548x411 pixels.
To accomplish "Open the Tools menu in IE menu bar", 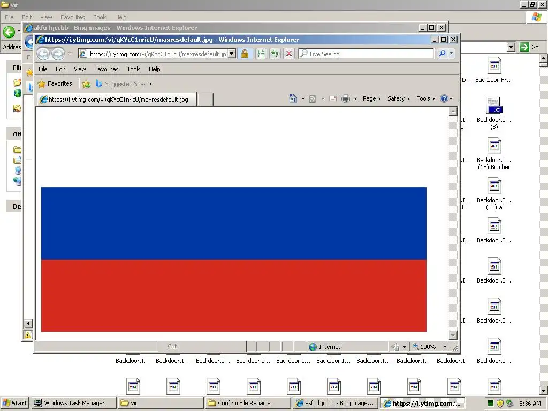I will (133, 69).
